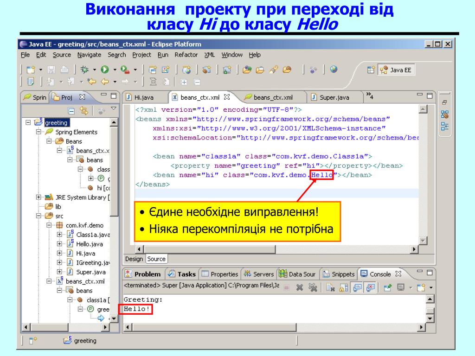Close the Console view tab

398,273
